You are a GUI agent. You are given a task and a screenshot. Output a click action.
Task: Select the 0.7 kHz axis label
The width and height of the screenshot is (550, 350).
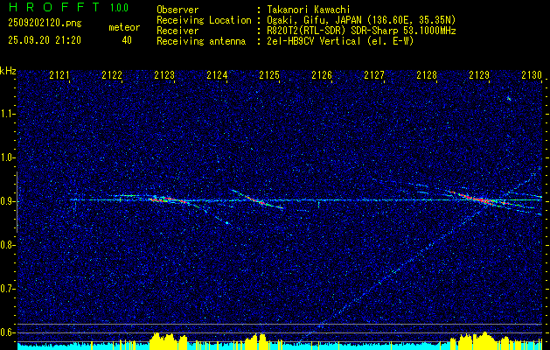7,289
